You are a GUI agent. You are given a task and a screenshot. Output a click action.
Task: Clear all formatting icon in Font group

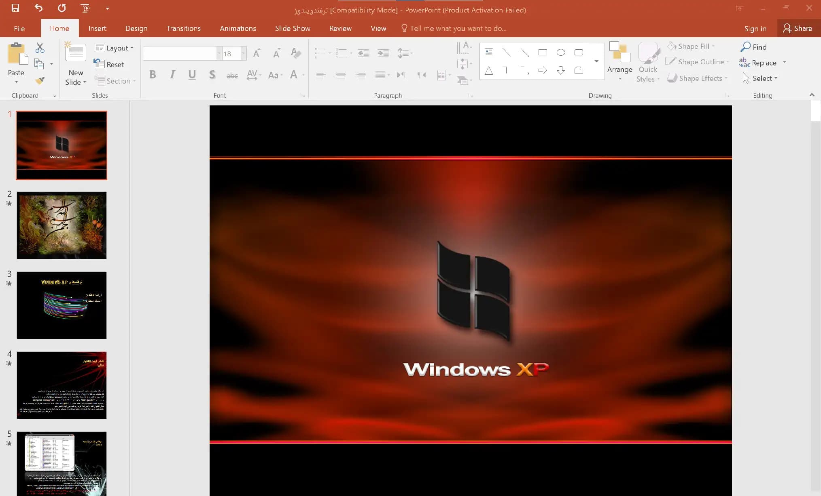click(x=296, y=53)
